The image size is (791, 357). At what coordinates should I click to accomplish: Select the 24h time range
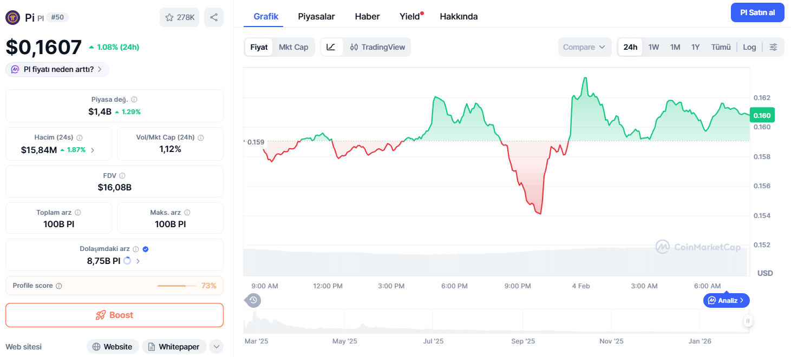[630, 47]
